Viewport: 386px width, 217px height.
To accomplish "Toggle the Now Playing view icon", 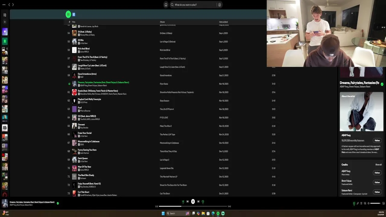I will pos(354,203).
